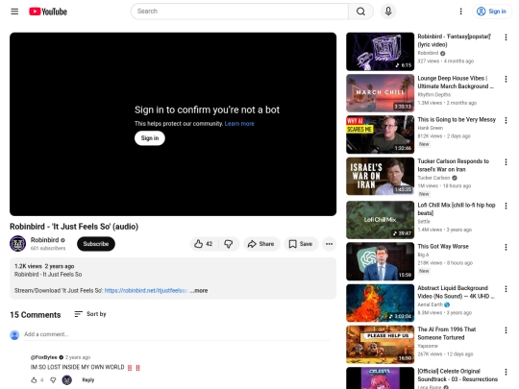Reply to the FoxBytee comment
Screen dimensions: 519x389
pyautogui.click(x=88, y=380)
